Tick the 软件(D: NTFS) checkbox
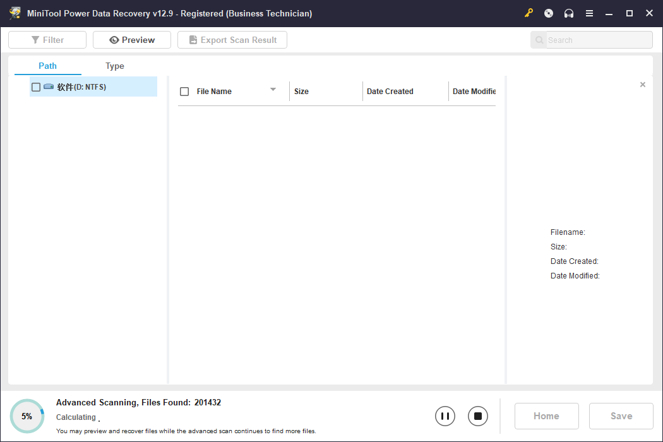The height and width of the screenshot is (442, 663). tap(36, 87)
